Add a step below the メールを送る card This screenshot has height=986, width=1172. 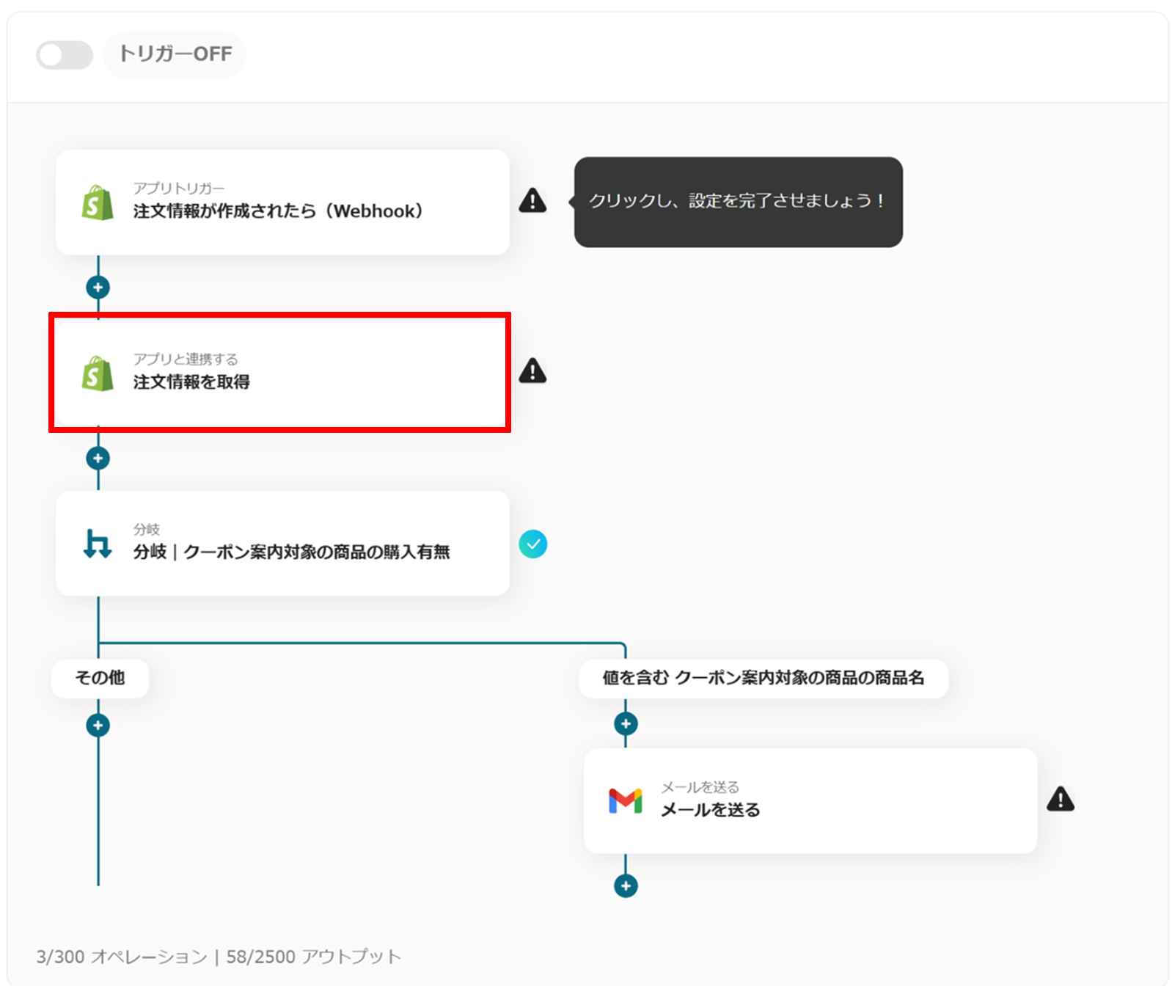click(626, 886)
